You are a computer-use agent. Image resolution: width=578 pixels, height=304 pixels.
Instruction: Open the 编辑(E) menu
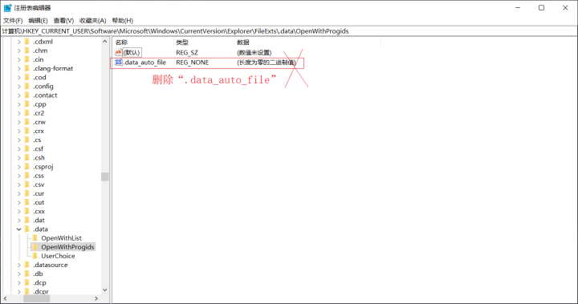(x=38, y=21)
